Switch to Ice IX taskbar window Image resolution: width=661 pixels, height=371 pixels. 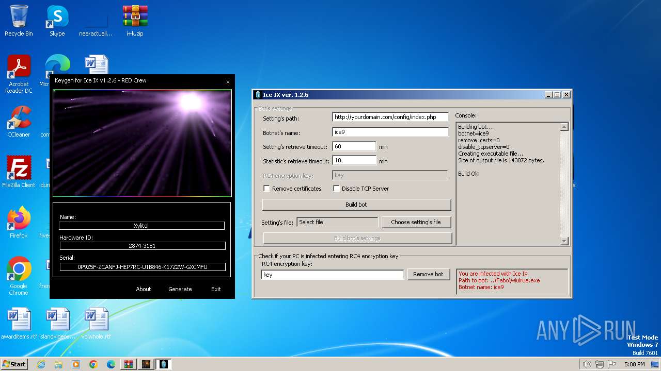pos(164,364)
